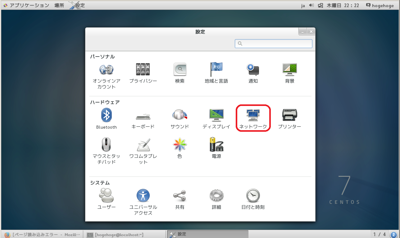Click the 設定 taskbar button
Viewport: 400px width, 238px height.
click(207, 234)
